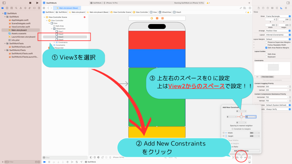Check the Safe Area layout guide
Image resolution: width=292 pixels, height=164 pixels.
click(x=266, y=54)
